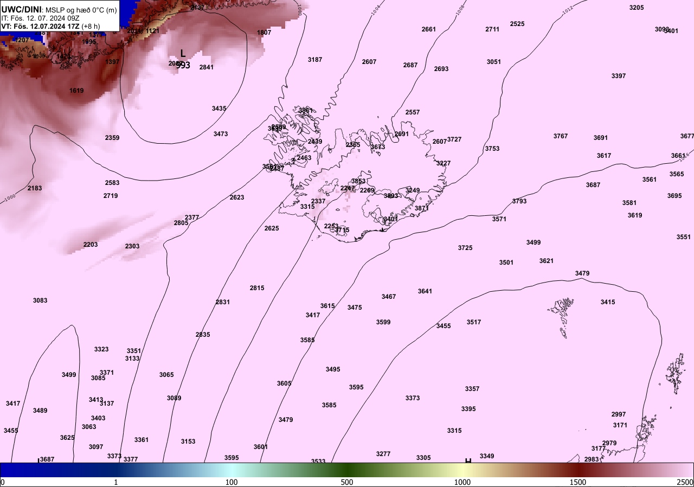
Task: Click the height value 2203
Action: (x=91, y=245)
